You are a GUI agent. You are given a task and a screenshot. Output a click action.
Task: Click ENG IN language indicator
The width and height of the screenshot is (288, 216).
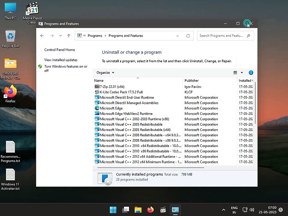tap(234, 210)
